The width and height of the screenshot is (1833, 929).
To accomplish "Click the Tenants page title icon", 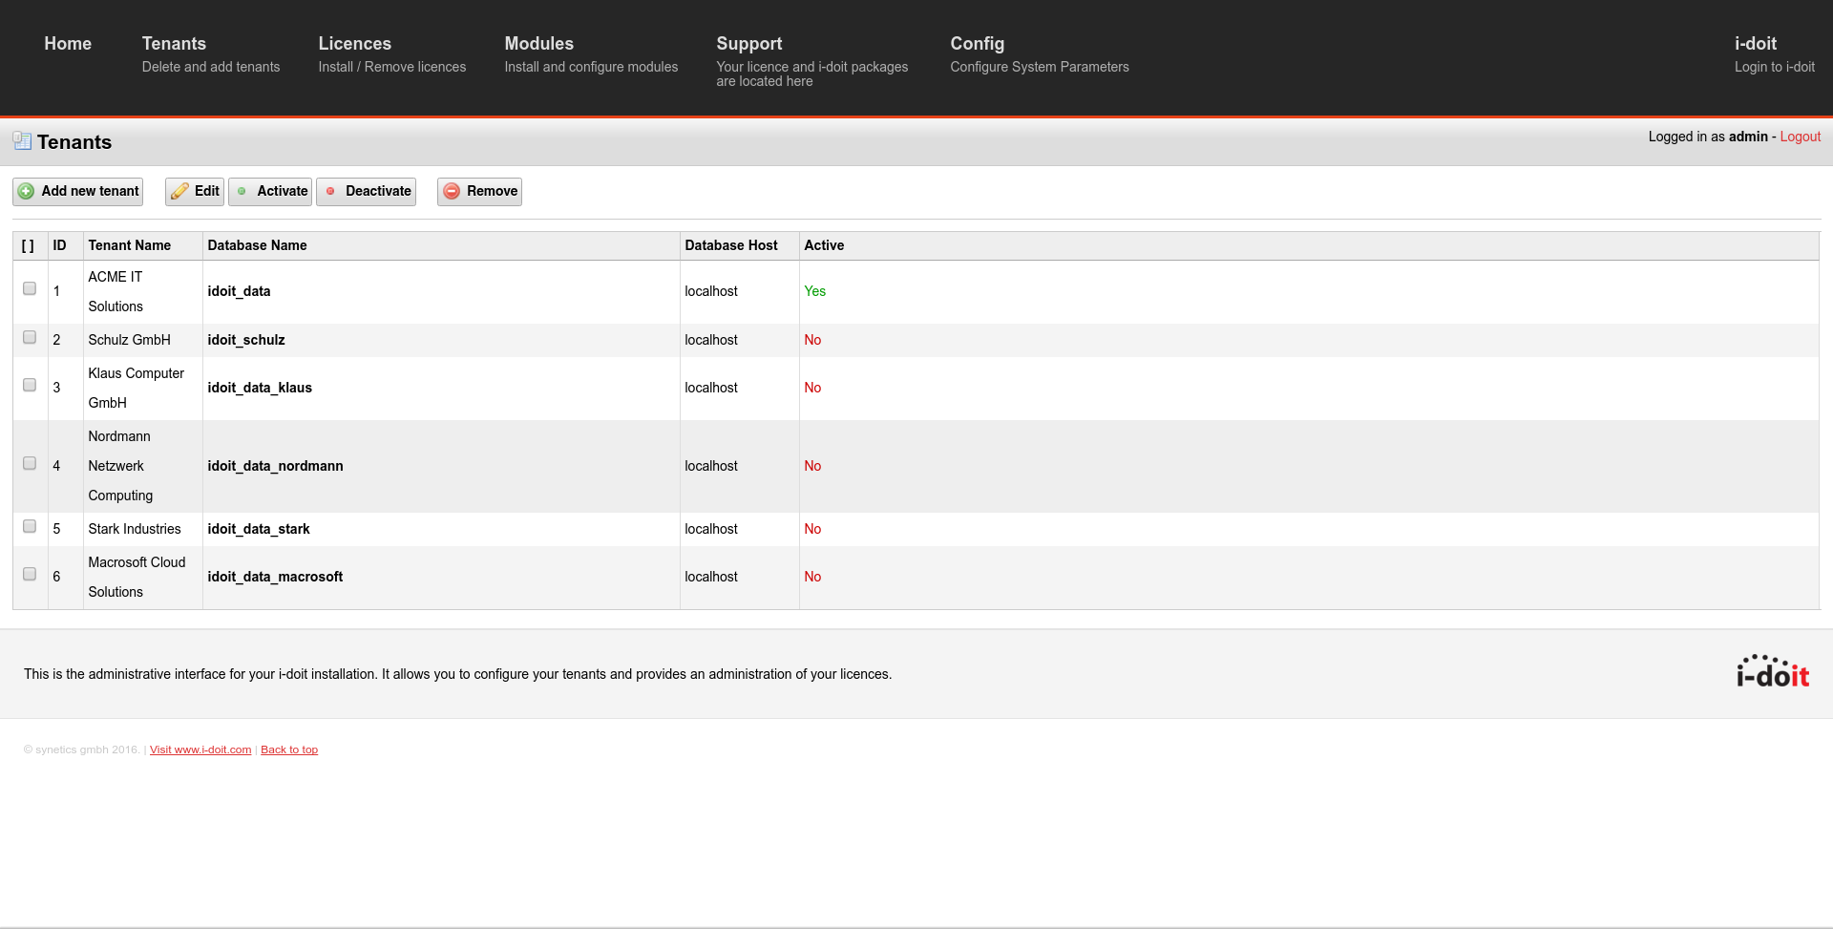I will [22, 141].
